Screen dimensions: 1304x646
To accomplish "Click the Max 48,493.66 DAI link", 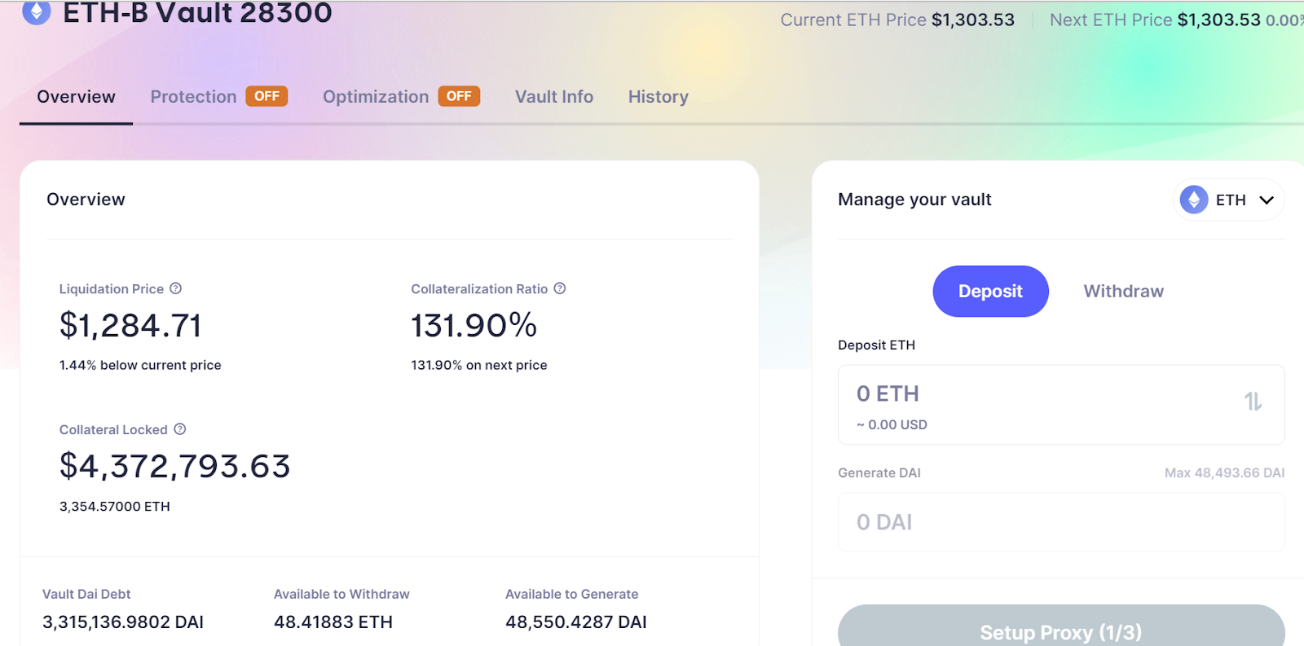I will click(x=1224, y=472).
